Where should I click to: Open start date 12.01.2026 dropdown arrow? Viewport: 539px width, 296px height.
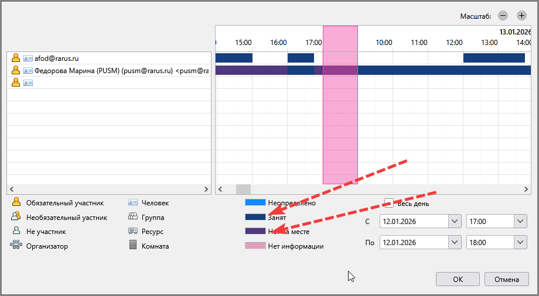(x=455, y=221)
